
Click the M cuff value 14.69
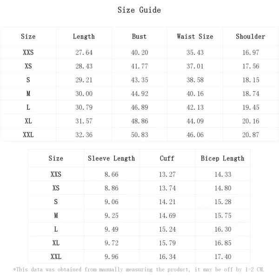coord(167,215)
